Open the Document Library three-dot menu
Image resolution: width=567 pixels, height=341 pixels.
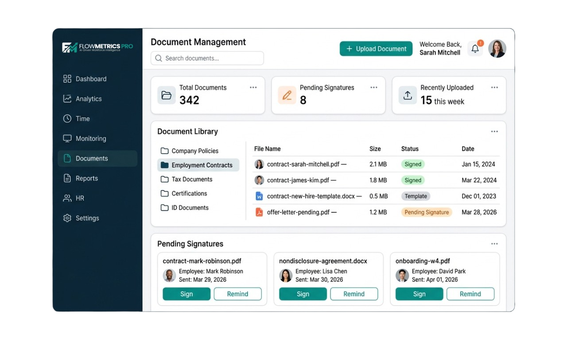pos(494,131)
